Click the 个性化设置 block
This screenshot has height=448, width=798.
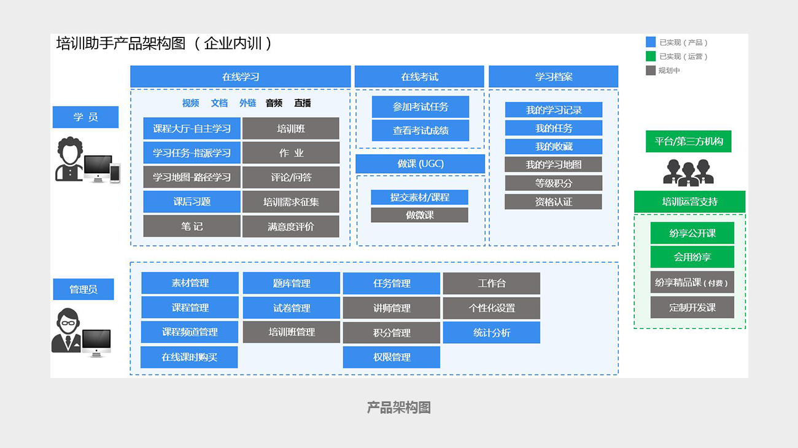pyautogui.click(x=492, y=308)
